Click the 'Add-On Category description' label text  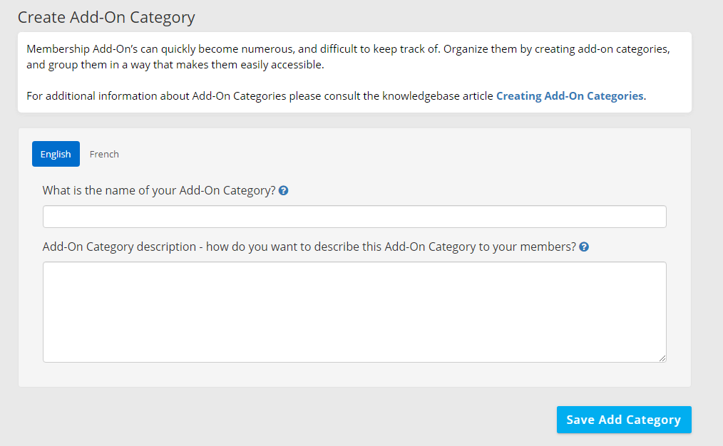coord(309,247)
